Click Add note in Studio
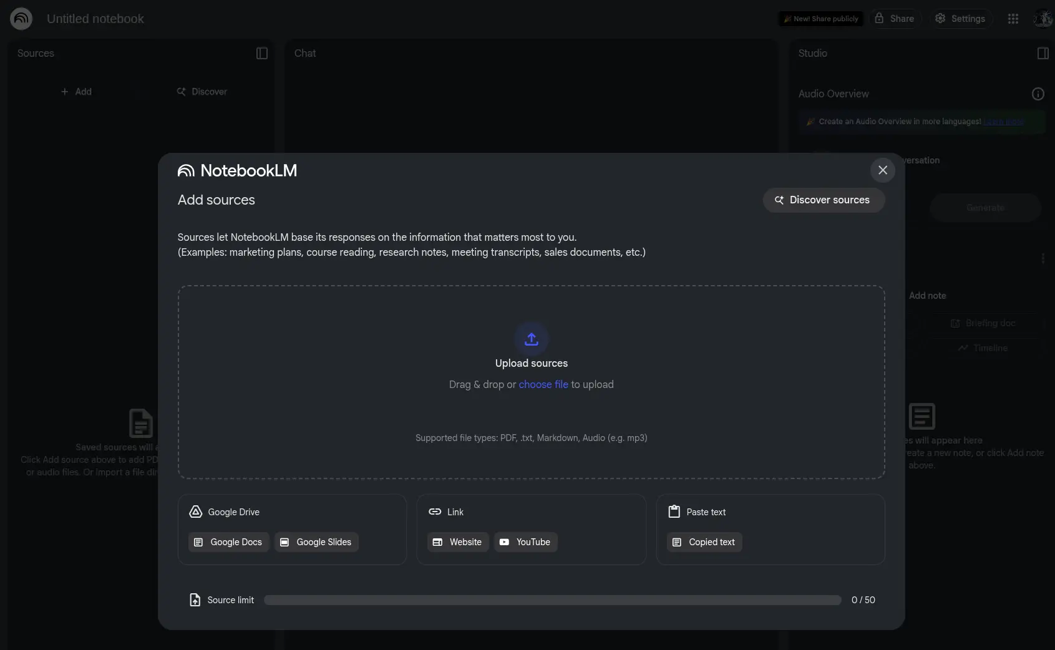The height and width of the screenshot is (650, 1055). pyautogui.click(x=927, y=296)
